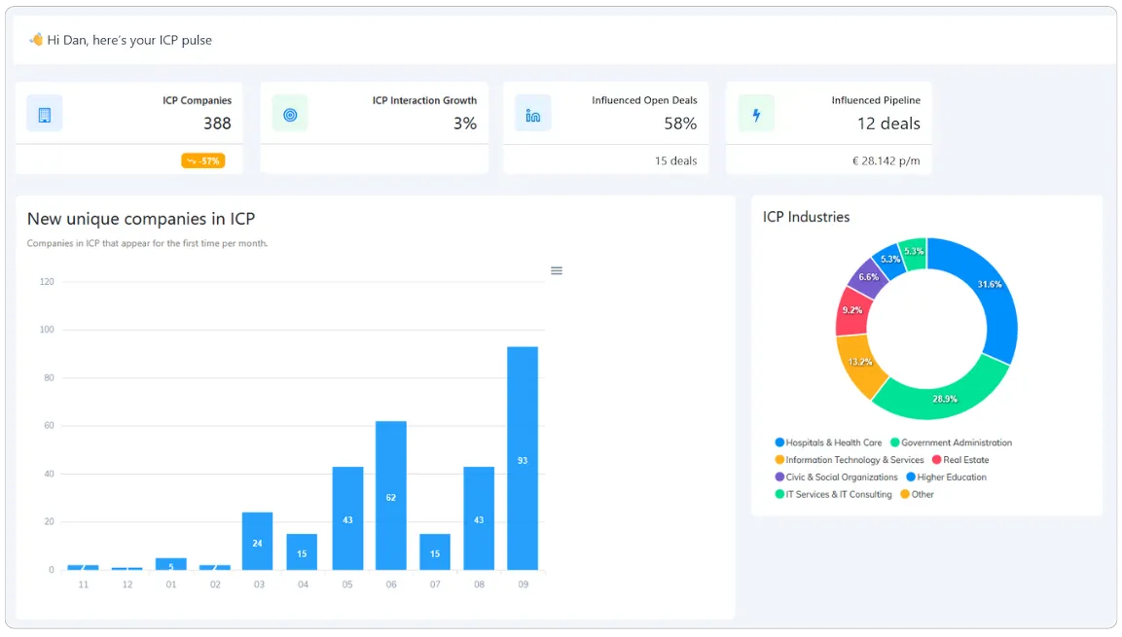The width and height of the screenshot is (1122, 637).
Task: Click the ICP Companies building icon
Action: coord(45,115)
